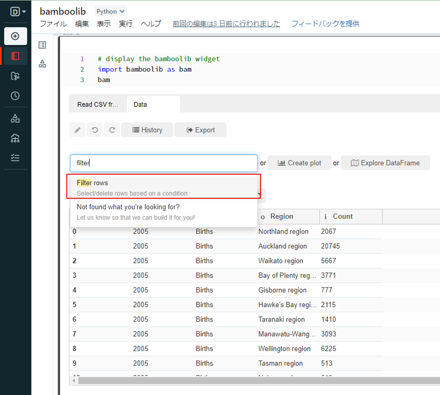Click the transformation search input field

[x=164, y=163]
